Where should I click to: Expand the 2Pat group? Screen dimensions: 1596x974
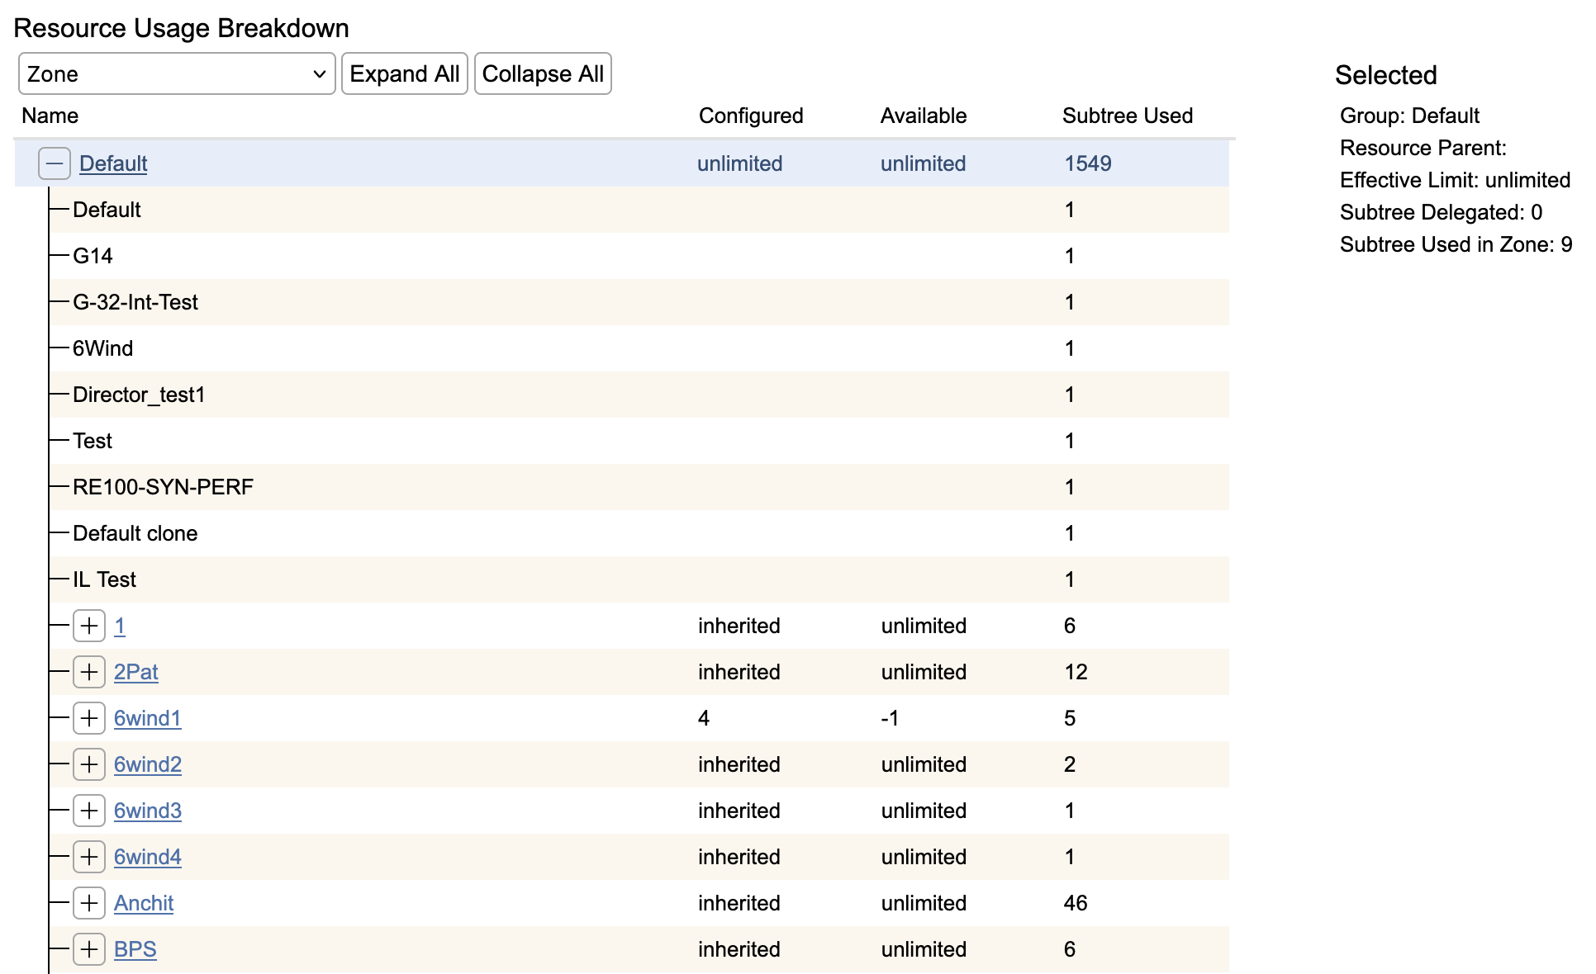tap(89, 672)
